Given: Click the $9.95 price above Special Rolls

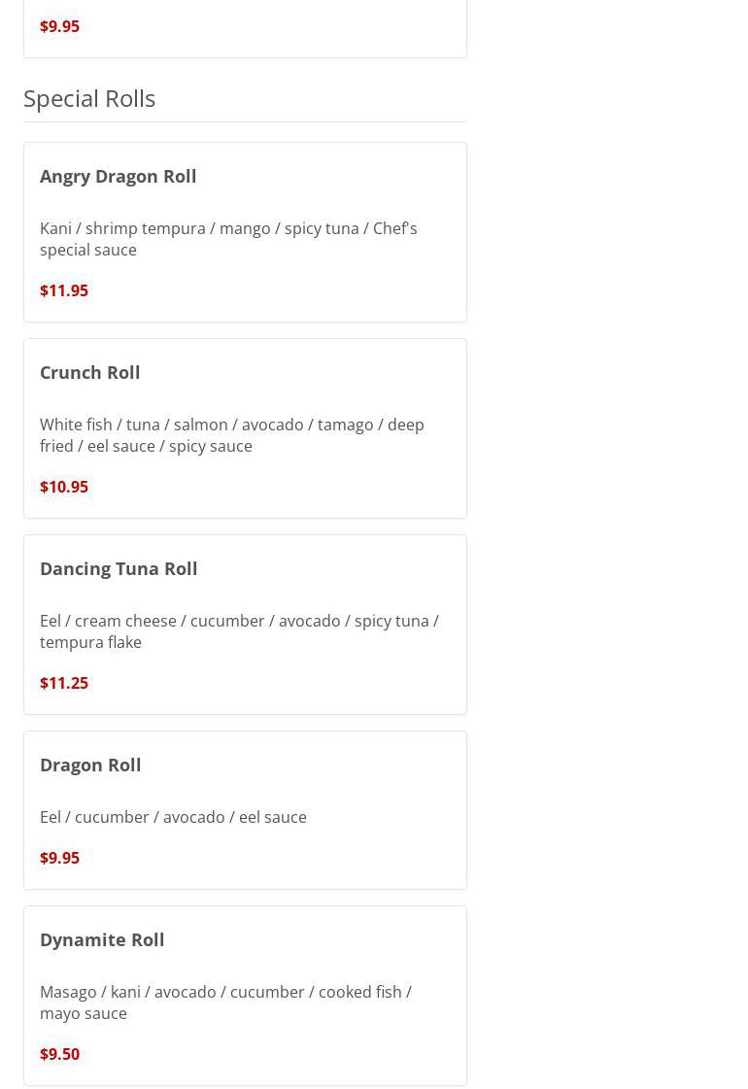Looking at the screenshot, I should [x=59, y=26].
